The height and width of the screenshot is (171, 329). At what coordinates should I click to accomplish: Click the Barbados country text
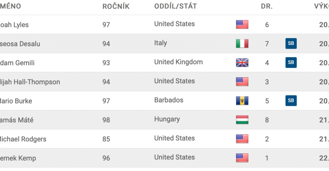tap(169, 100)
